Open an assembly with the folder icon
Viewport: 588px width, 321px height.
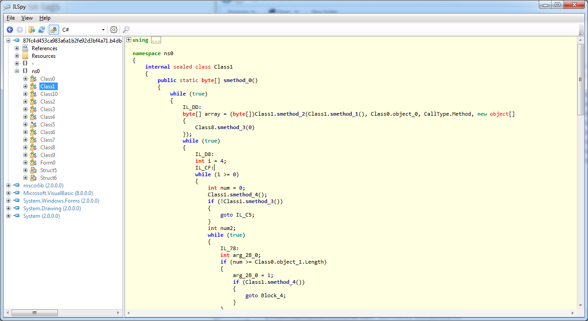[x=32, y=30]
